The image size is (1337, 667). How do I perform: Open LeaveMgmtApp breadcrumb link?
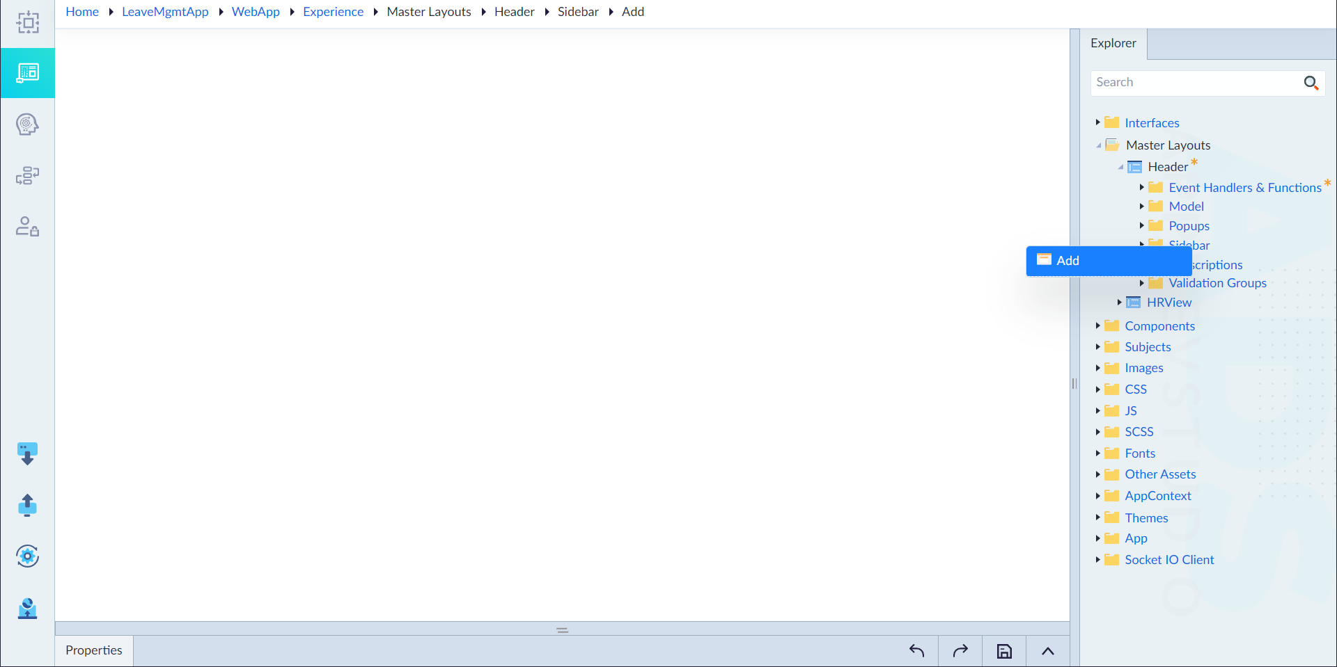tap(165, 12)
